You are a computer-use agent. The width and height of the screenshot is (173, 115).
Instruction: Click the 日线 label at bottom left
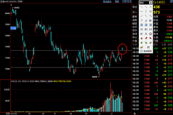tap(8, 114)
